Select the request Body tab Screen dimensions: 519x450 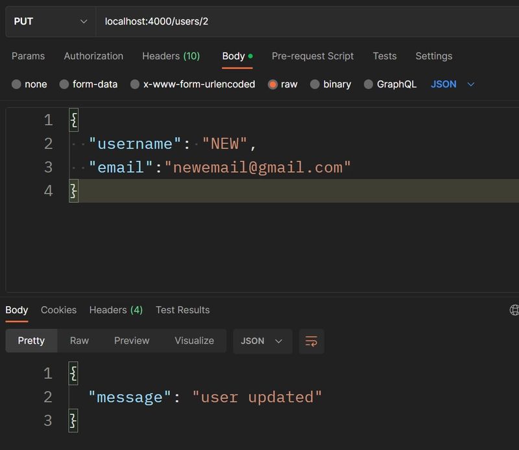(237, 56)
